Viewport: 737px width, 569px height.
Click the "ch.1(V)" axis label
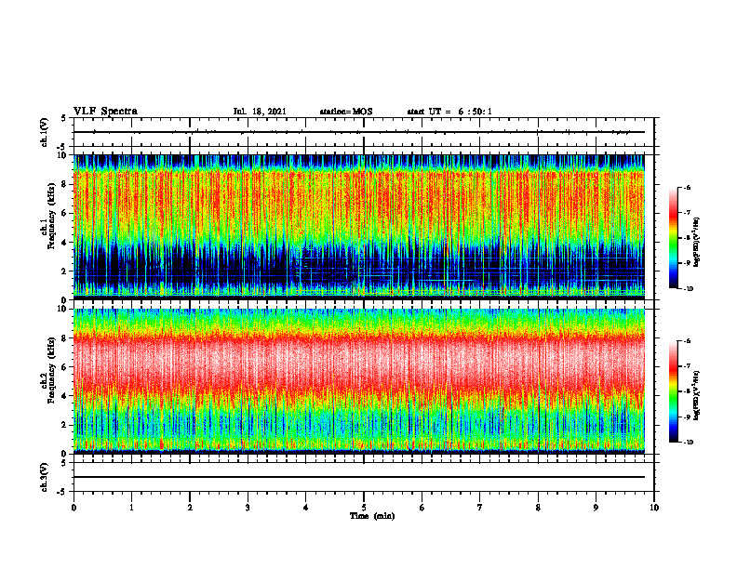pyautogui.click(x=44, y=132)
